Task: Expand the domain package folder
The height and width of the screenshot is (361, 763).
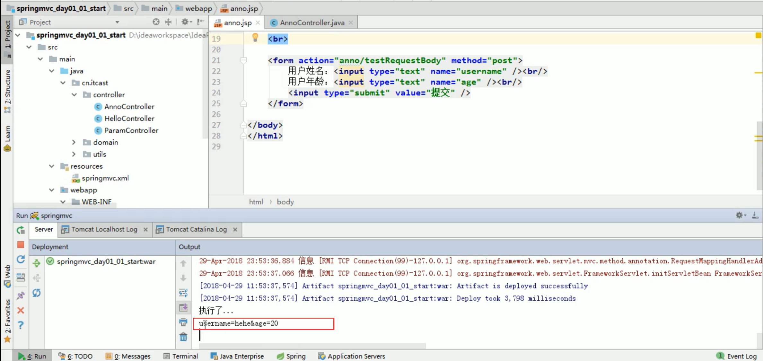Action: coord(74,142)
